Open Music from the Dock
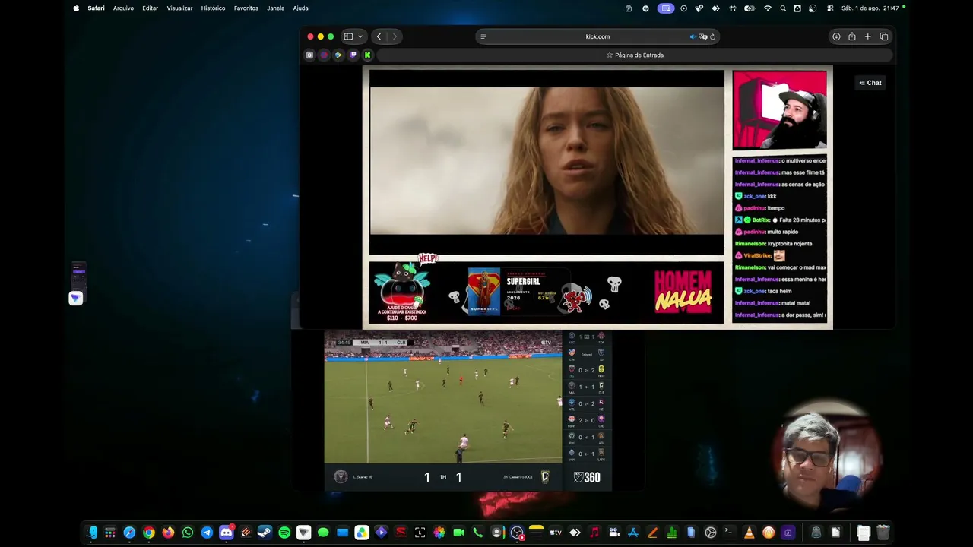973x547 pixels. [x=594, y=533]
